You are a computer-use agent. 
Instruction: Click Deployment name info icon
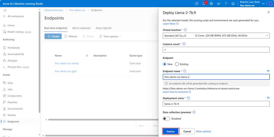[188, 98]
